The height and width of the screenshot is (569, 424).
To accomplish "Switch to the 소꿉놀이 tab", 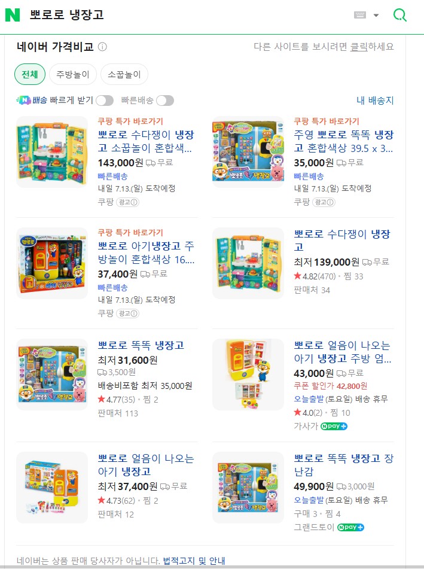I will (124, 74).
